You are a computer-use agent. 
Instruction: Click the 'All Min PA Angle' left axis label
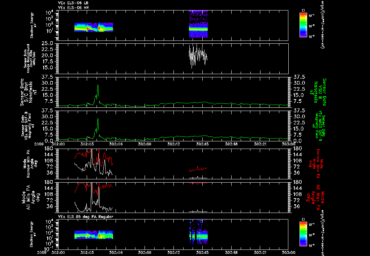(x=30, y=197)
